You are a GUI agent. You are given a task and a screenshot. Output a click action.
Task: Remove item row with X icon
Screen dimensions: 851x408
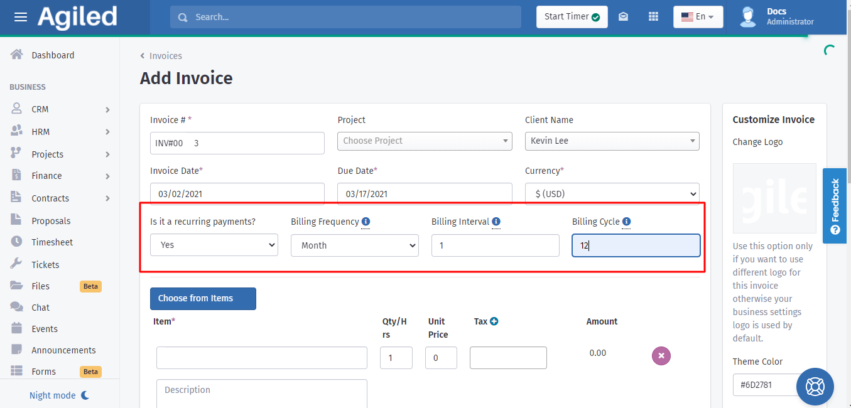[x=661, y=356]
